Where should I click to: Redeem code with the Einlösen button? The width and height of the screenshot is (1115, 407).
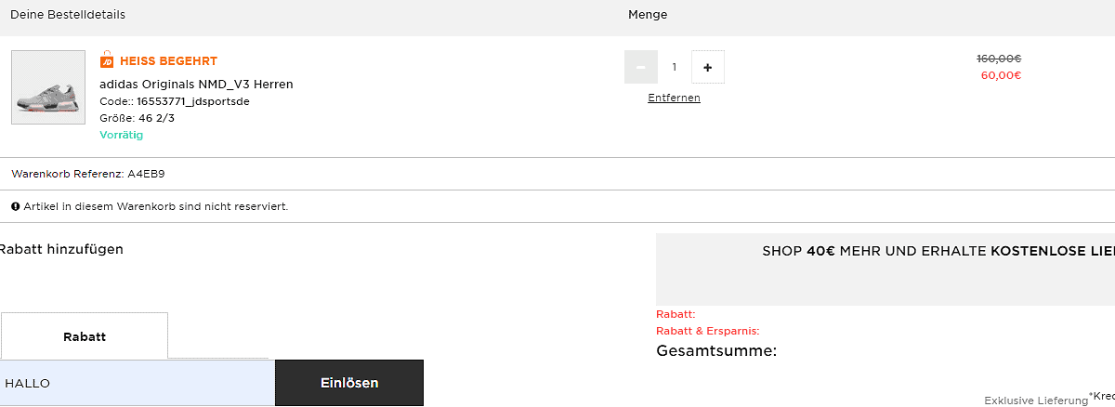(x=349, y=383)
